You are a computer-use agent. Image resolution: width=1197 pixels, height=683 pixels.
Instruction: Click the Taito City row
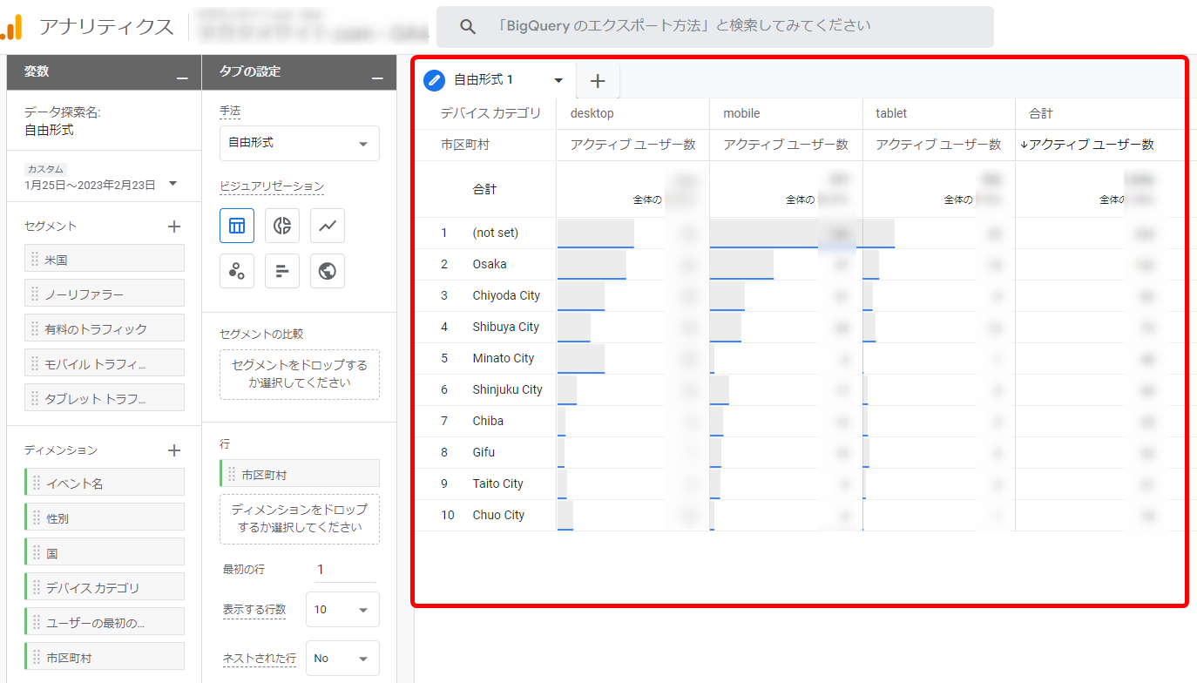coord(799,484)
